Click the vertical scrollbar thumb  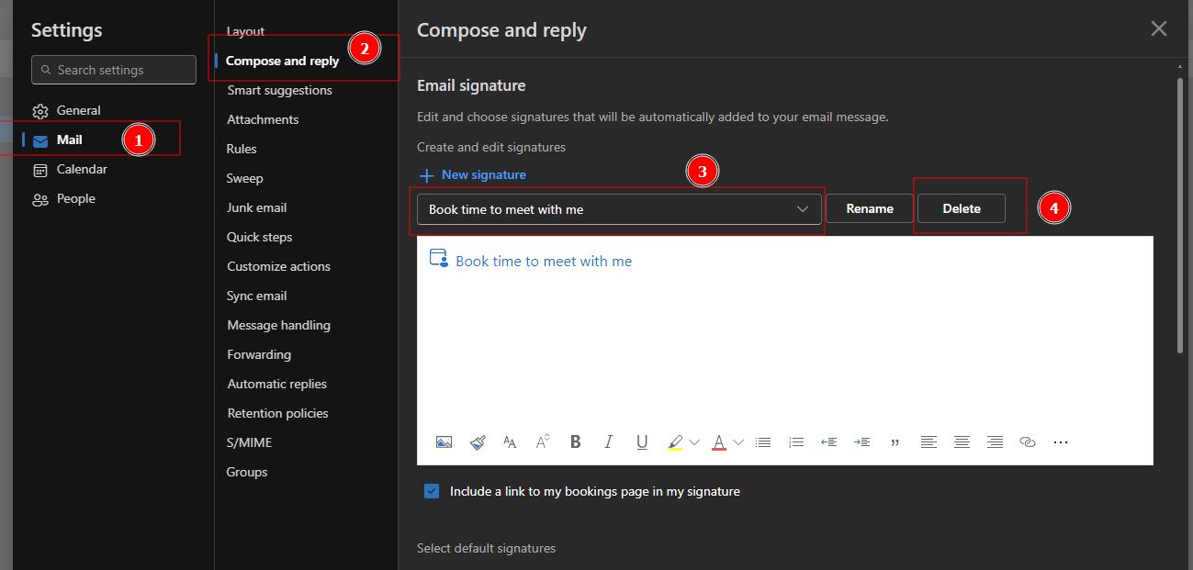pyautogui.click(x=1179, y=215)
